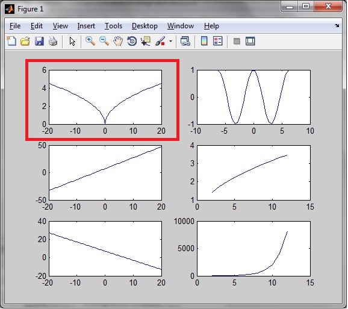The height and width of the screenshot is (309, 348).
Task: Click the MATLAB icon in the title bar
Action: [10, 9]
